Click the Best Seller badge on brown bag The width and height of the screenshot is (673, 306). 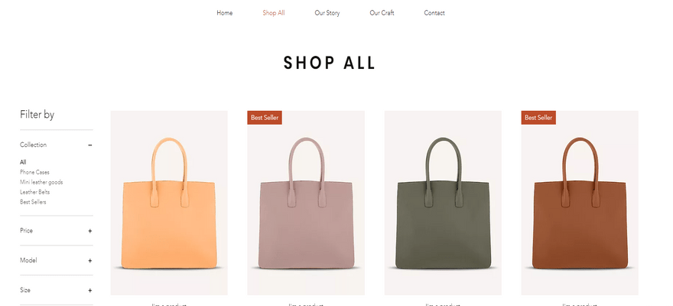click(538, 118)
